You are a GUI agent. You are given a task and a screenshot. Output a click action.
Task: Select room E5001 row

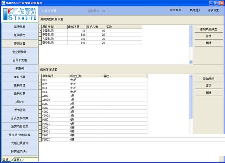coord(93,127)
